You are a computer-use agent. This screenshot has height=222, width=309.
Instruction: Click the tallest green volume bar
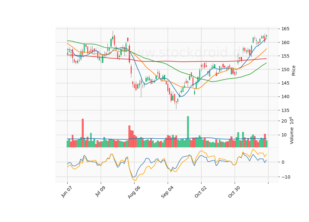[x=188, y=132]
